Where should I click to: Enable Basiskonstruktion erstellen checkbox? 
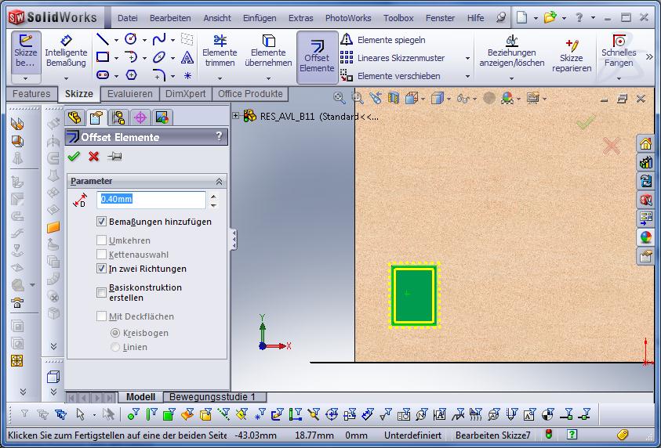[101, 292]
